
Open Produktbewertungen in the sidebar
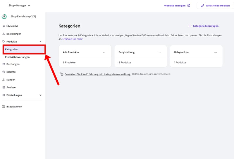pyautogui.click(x=17, y=57)
